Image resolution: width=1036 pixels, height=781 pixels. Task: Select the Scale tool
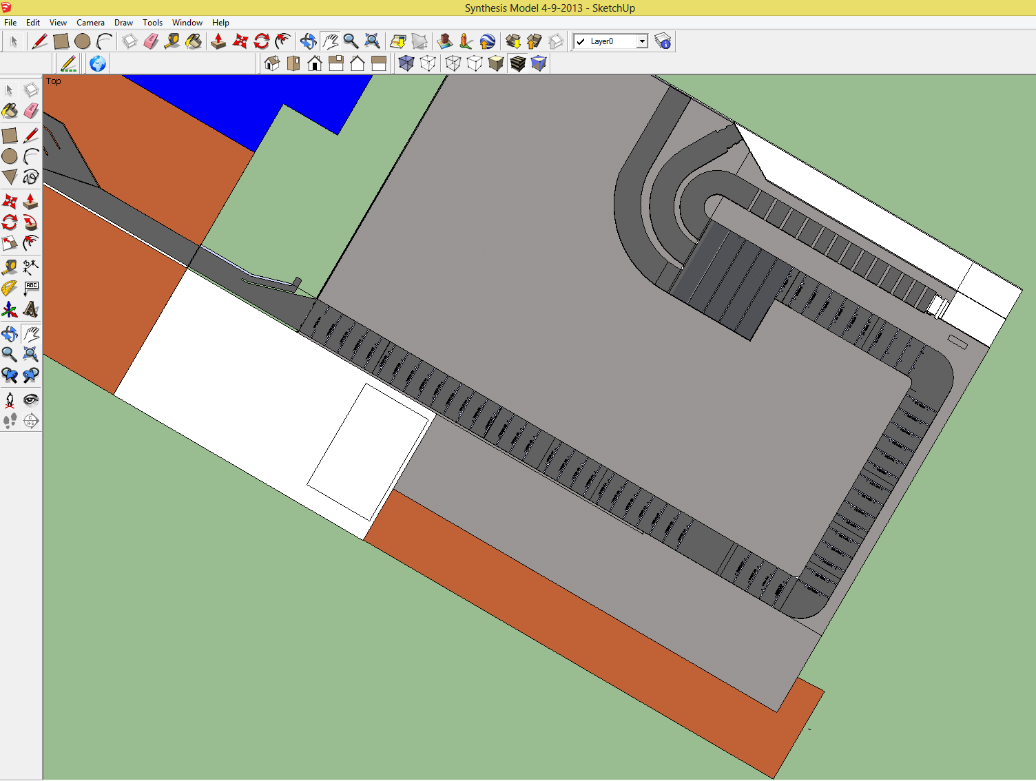(x=10, y=243)
